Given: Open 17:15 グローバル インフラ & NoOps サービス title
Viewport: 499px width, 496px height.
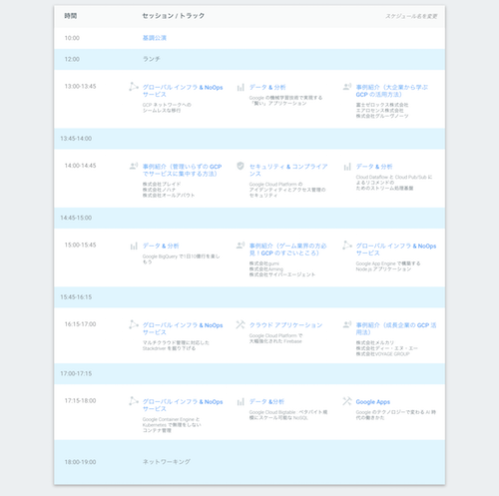Looking at the screenshot, I should [183, 405].
